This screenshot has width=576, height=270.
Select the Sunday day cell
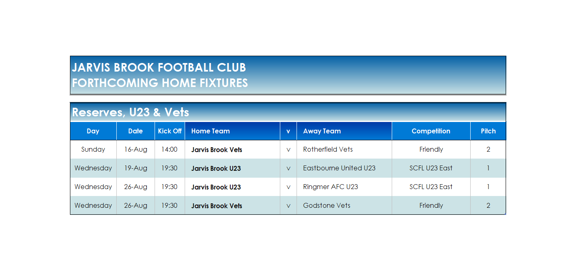pos(93,149)
